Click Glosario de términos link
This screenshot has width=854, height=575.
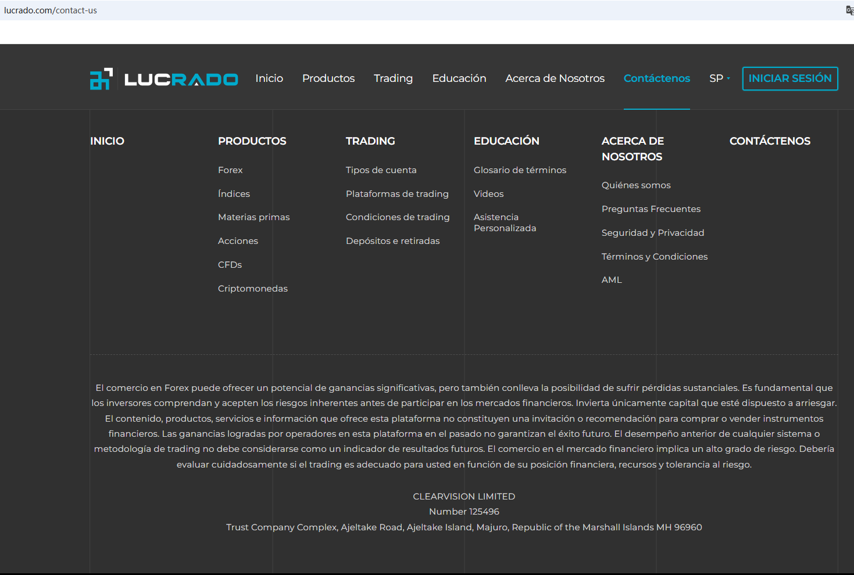click(x=520, y=170)
